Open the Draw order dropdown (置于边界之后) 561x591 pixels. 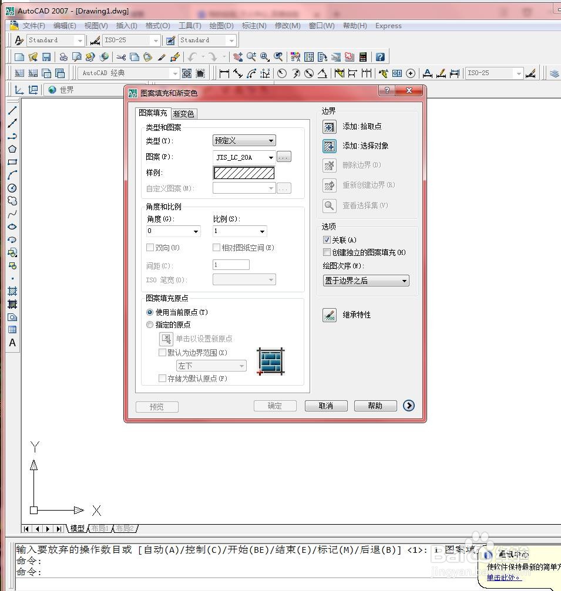pyautogui.click(x=366, y=281)
